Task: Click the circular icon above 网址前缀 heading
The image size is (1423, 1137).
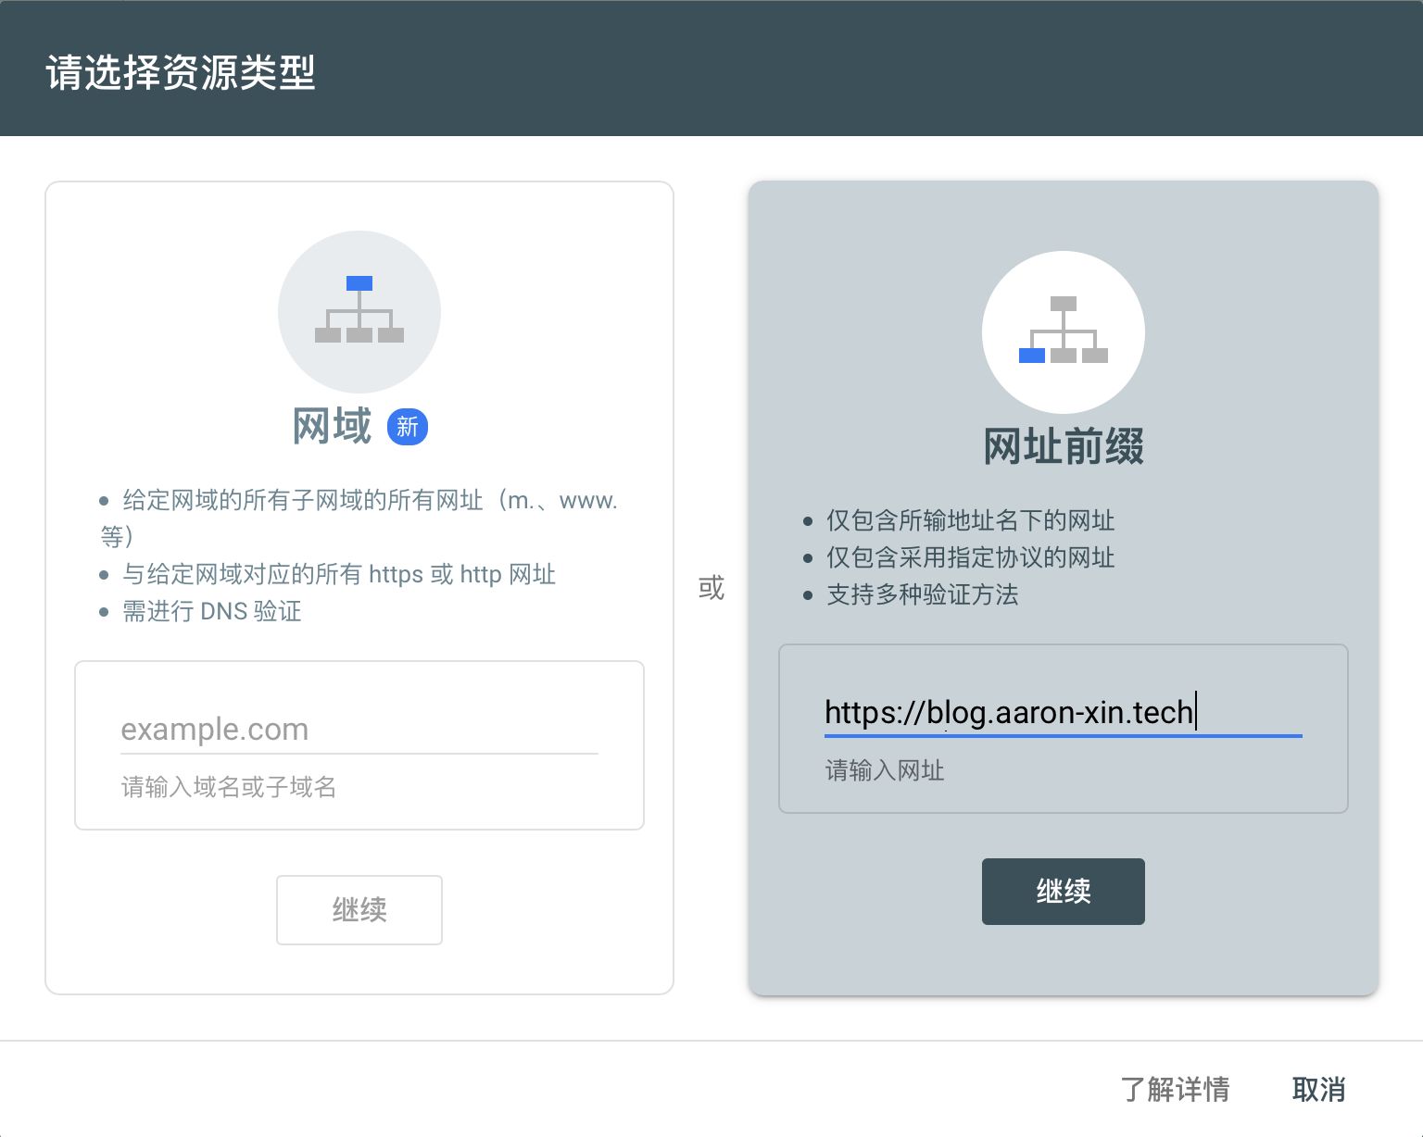Action: [x=1063, y=331]
